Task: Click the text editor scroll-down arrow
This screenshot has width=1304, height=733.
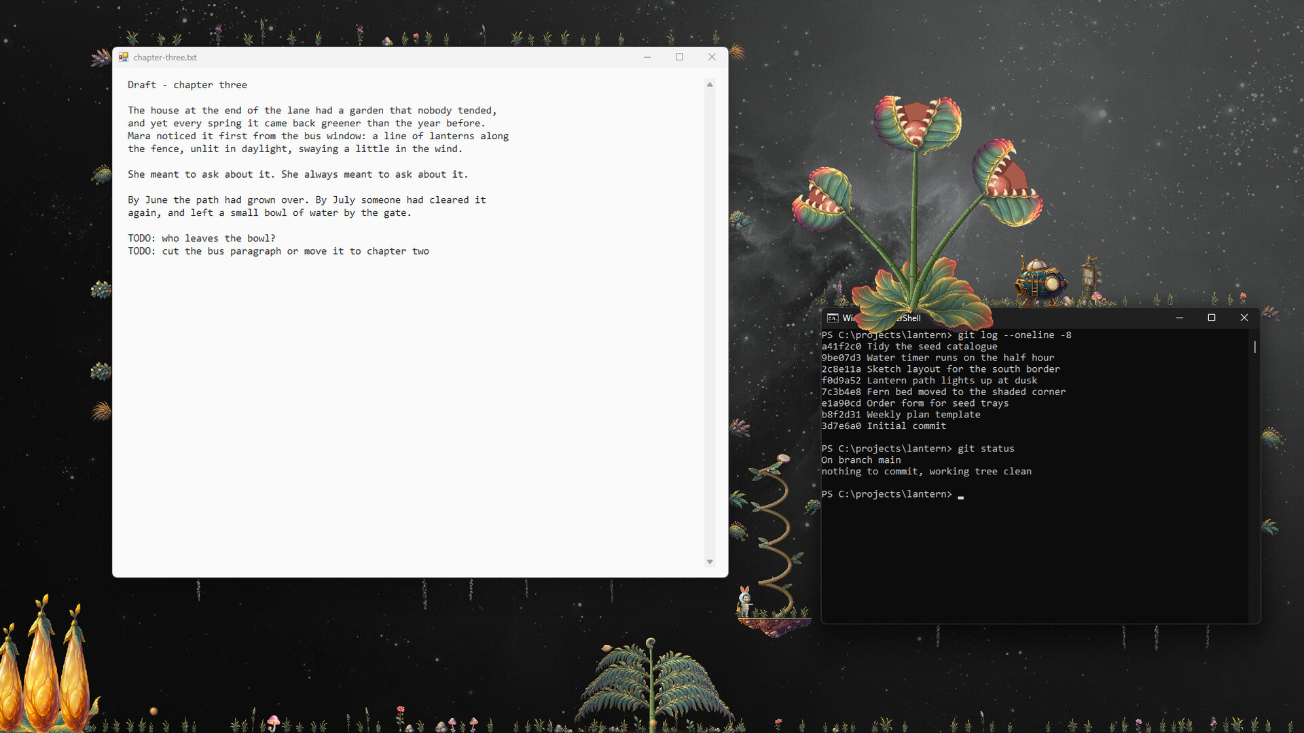Action: click(x=710, y=562)
